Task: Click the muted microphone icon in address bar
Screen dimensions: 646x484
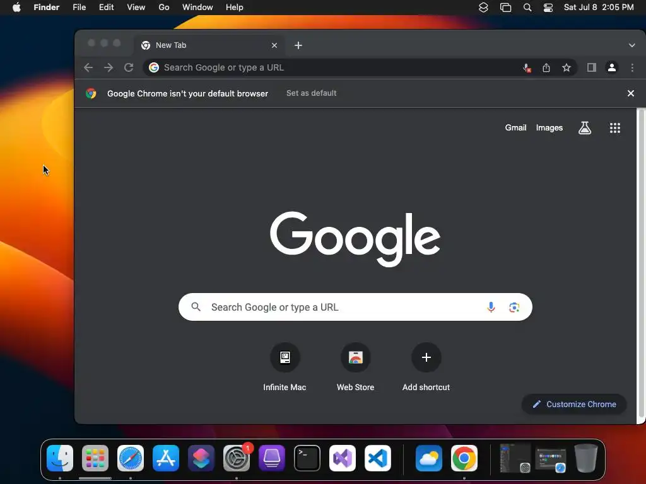Action: (x=527, y=68)
